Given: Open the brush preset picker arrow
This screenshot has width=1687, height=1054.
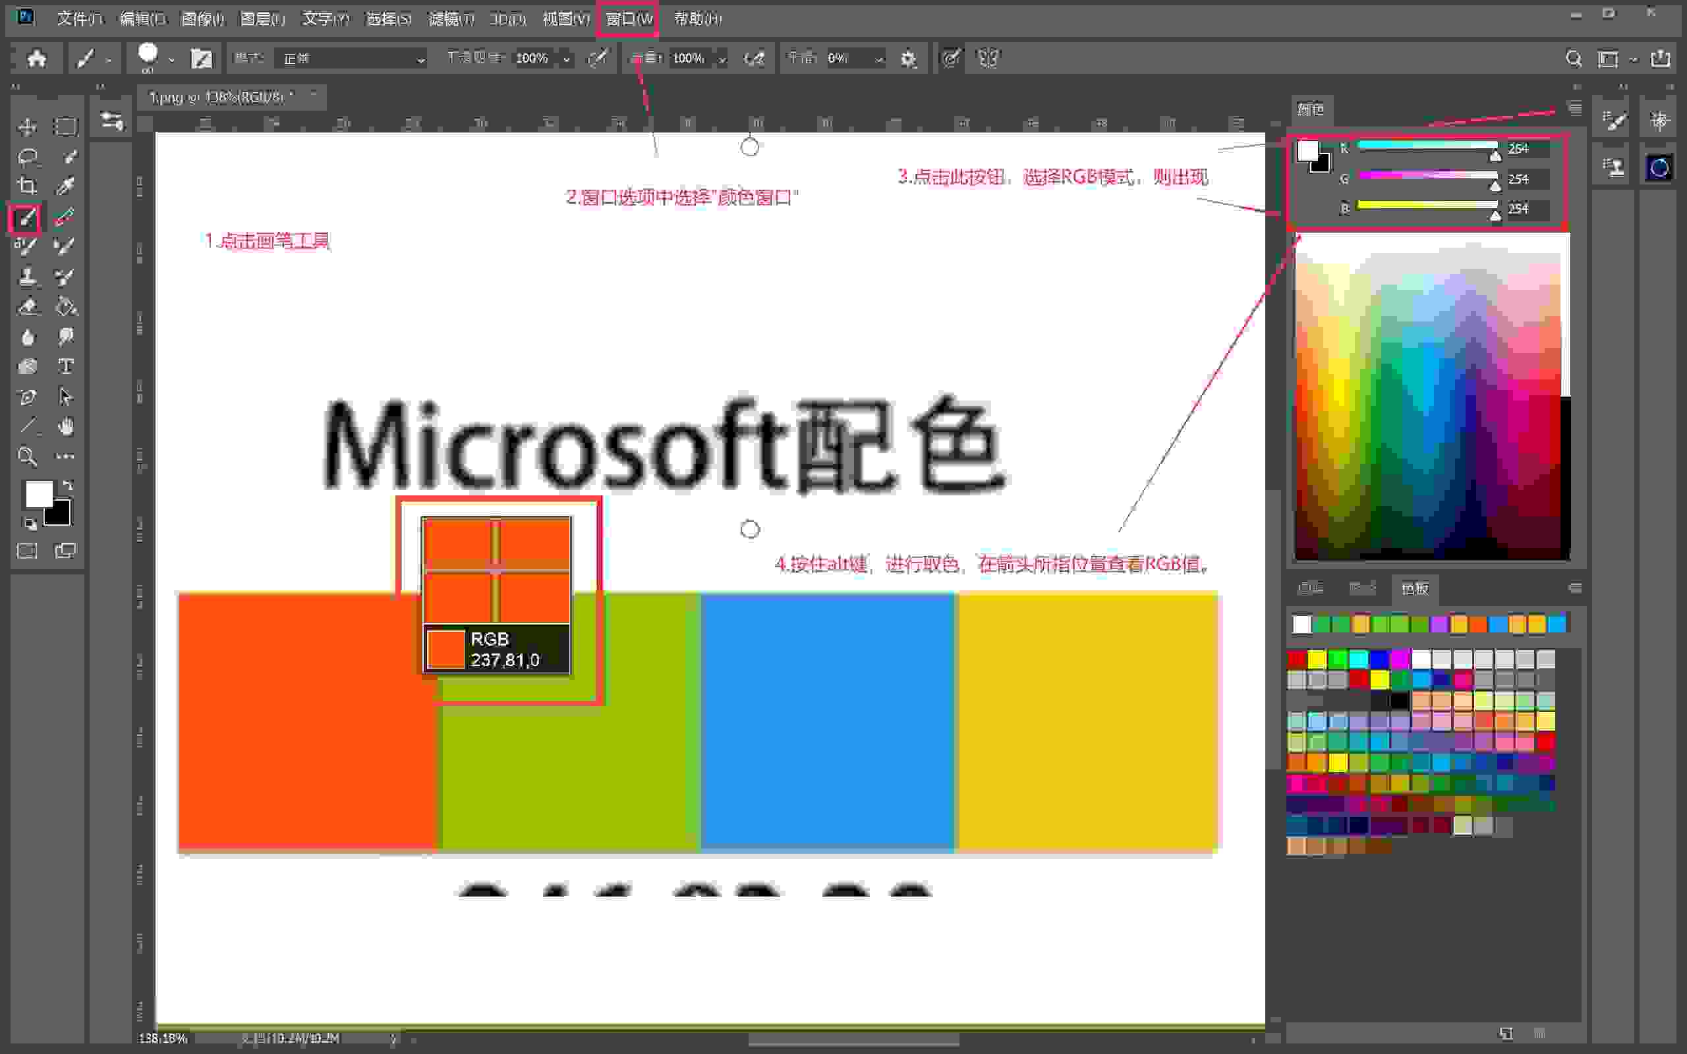Looking at the screenshot, I should [171, 59].
